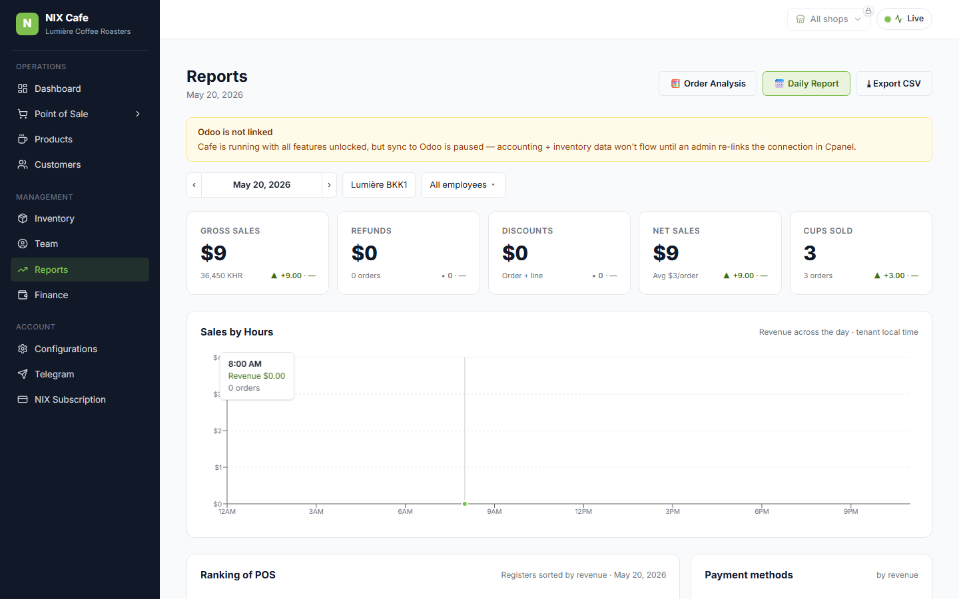
Task: Expand the Point of Sale submenu chevron
Action: pyautogui.click(x=138, y=114)
